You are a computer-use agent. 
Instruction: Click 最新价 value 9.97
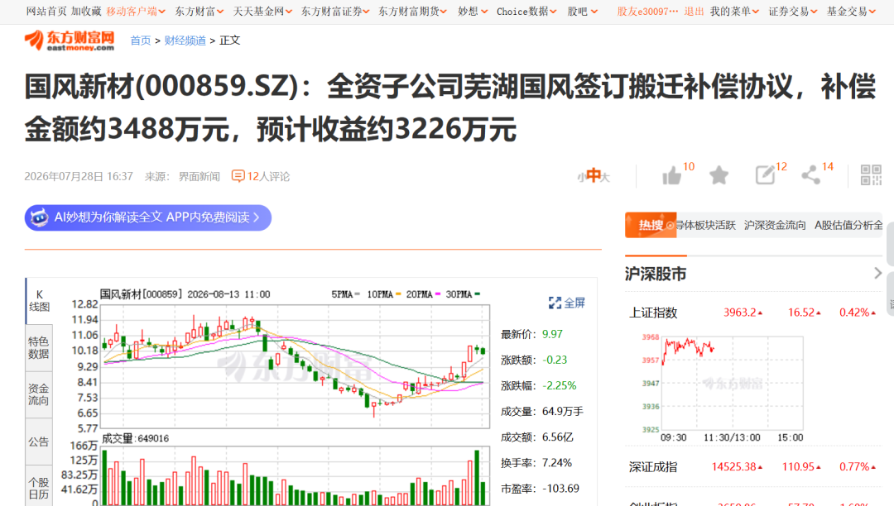point(552,334)
